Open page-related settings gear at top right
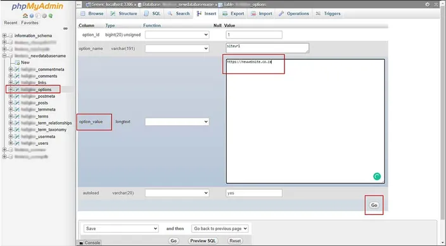 point(428,4)
